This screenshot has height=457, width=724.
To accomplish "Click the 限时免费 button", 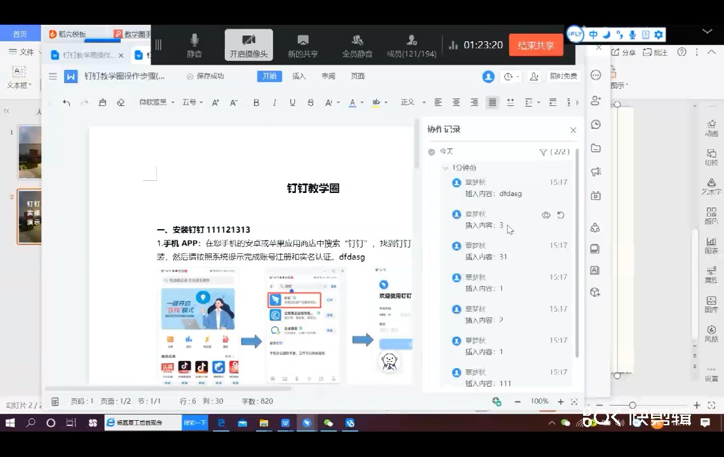I will 563,76.
